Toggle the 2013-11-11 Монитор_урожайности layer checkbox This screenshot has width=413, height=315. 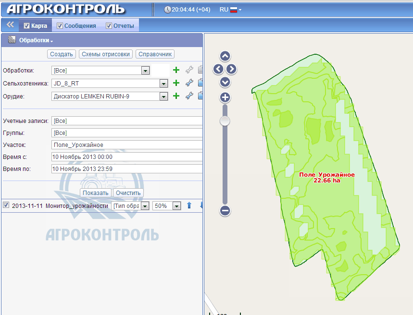(6, 205)
